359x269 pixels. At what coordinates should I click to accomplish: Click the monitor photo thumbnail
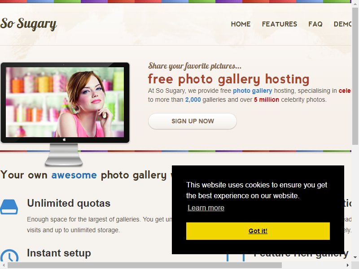point(65,102)
